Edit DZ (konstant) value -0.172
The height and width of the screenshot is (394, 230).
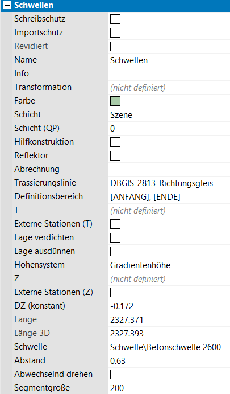coord(169,306)
